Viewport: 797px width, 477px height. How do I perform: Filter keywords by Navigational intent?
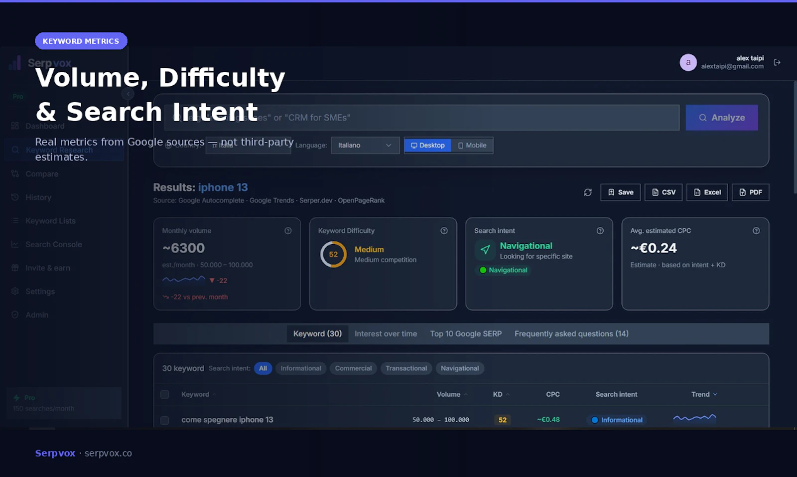460,368
